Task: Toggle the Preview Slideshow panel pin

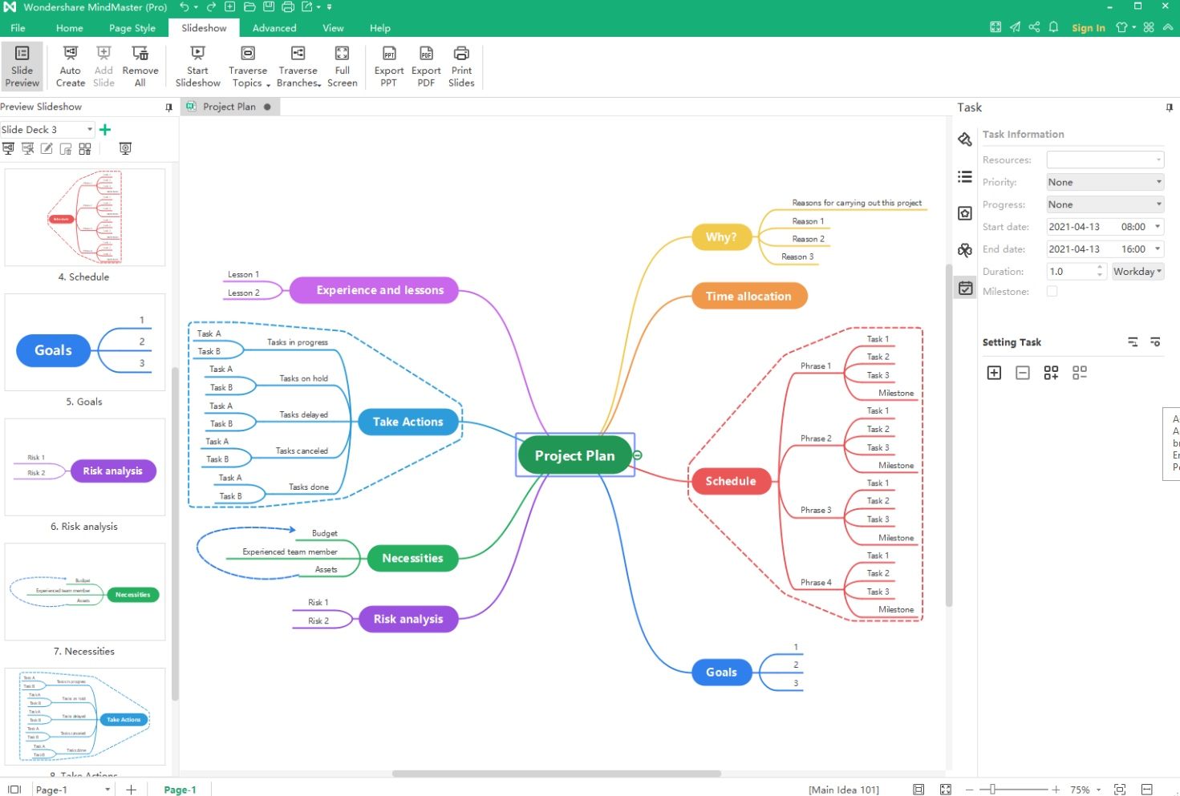Action: point(168,107)
